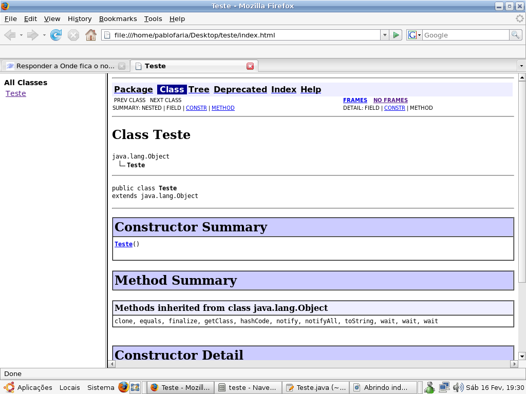Close the 'Responder a Onde fica' tab

[x=122, y=66]
